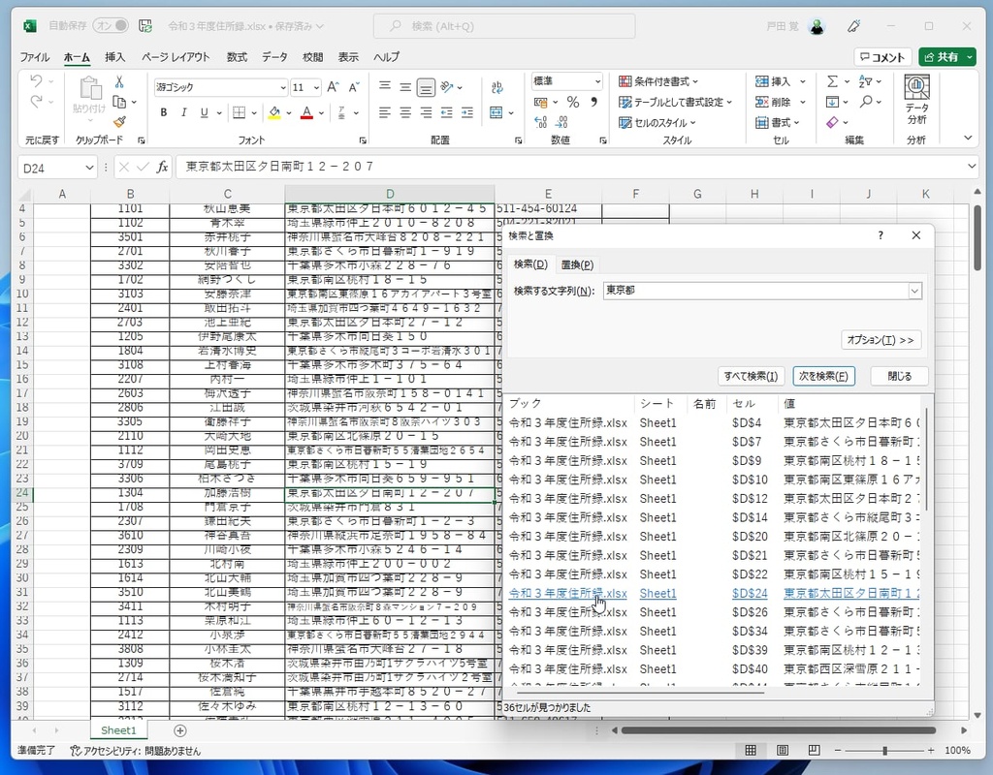
Task: Center cell text horizontally
Action: tap(405, 112)
